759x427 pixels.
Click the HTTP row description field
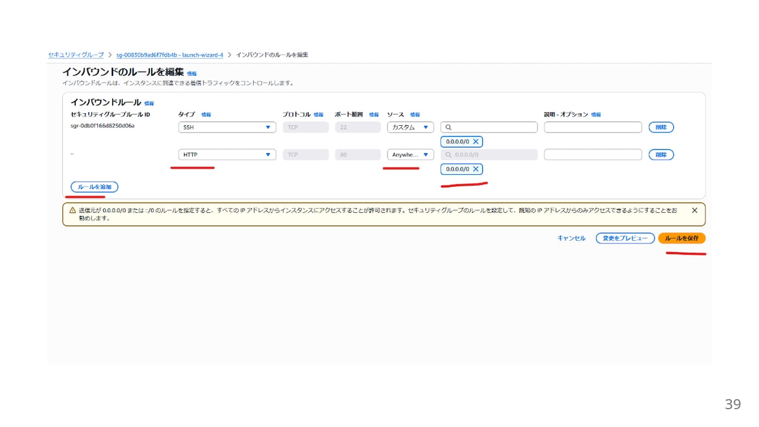(593, 154)
